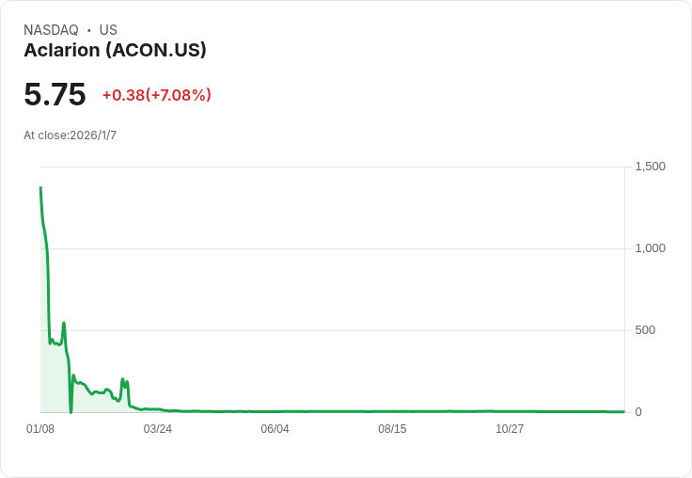Screen dimensions: 692x478
Task: Select the 10/27 date on x-axis
Action: (510, 429)
